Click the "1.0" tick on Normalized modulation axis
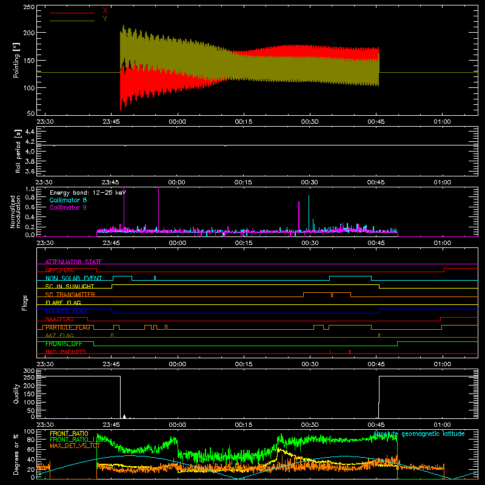485x485 pixels. tap(30, 189)
